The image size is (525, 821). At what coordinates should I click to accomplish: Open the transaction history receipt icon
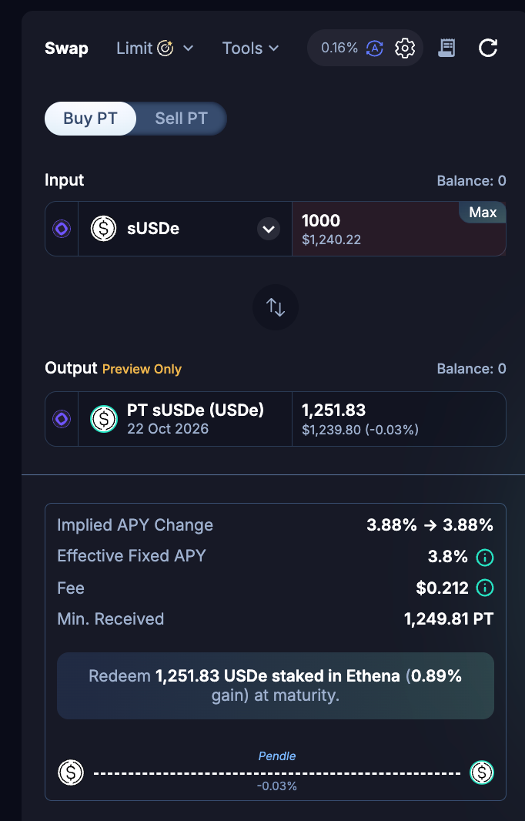446,49
